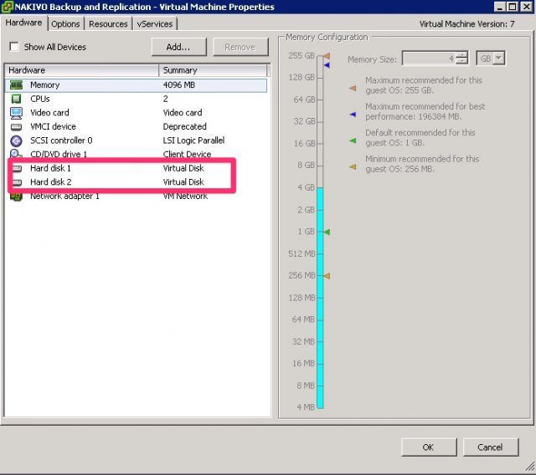Click the resize grip at window corner
Image resolution: width=536 pixels, height=475 pixels.
[530, 466]
